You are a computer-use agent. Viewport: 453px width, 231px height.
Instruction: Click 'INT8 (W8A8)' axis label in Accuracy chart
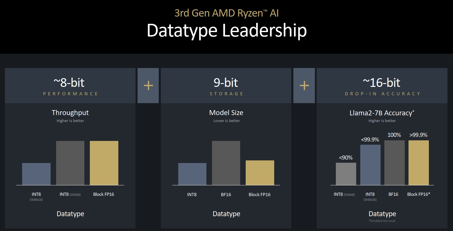(x=344, y=194)
